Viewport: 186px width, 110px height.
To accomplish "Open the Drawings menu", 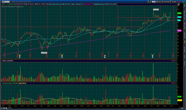I will pos(166,2).
